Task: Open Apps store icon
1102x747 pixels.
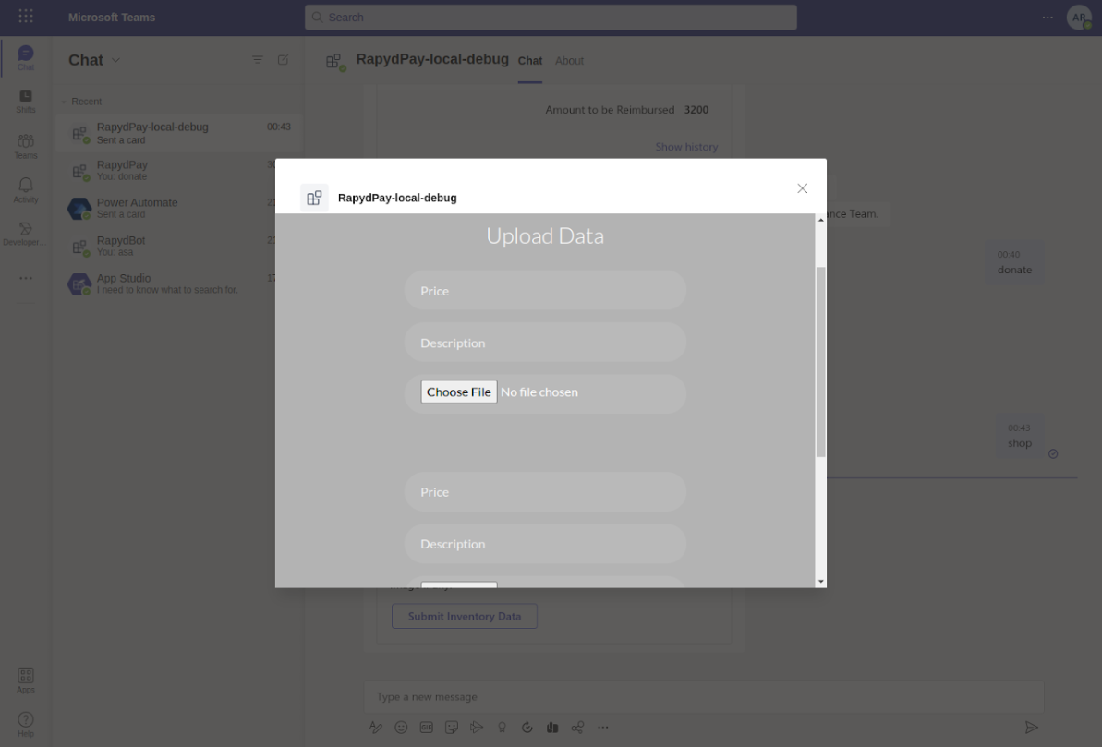Action: tap(25, 680)
